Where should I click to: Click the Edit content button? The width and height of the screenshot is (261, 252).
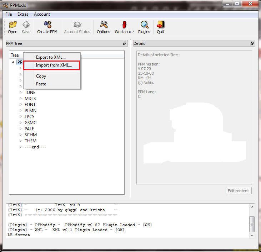click(239, 191)
